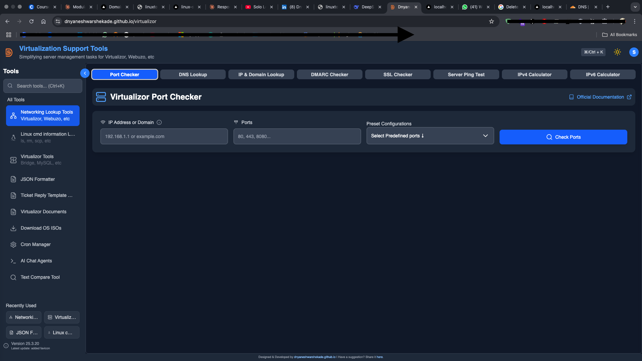Click the wifi icon beside IP Address label
Image resolution: width=642 pixels, height=361 pixels.
[x=103, y=123]
